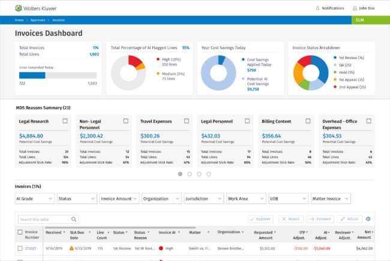The image size is (390, 261).
Task: Click the search magnifier in table search box
Action: (x=74, y=220)
